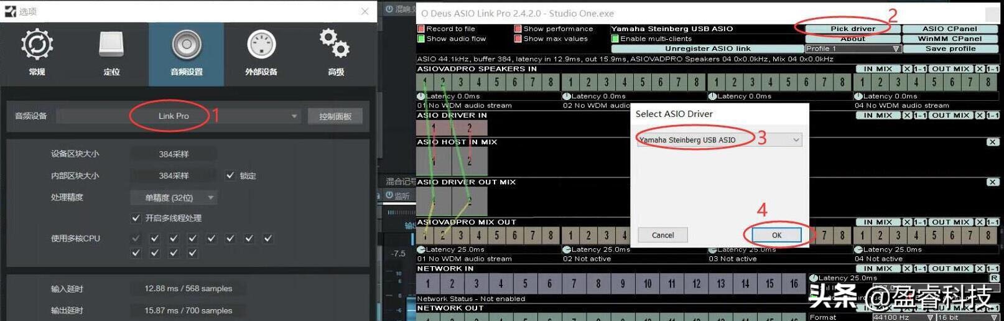Viewport: 1004px width, 321px height.
Task: Click the Latency 25.0ms knob of mix out 04
Action: 858,249
